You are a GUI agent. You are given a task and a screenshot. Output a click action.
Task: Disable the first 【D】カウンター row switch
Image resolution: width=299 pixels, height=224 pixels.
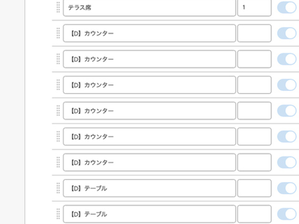[287, 33]
